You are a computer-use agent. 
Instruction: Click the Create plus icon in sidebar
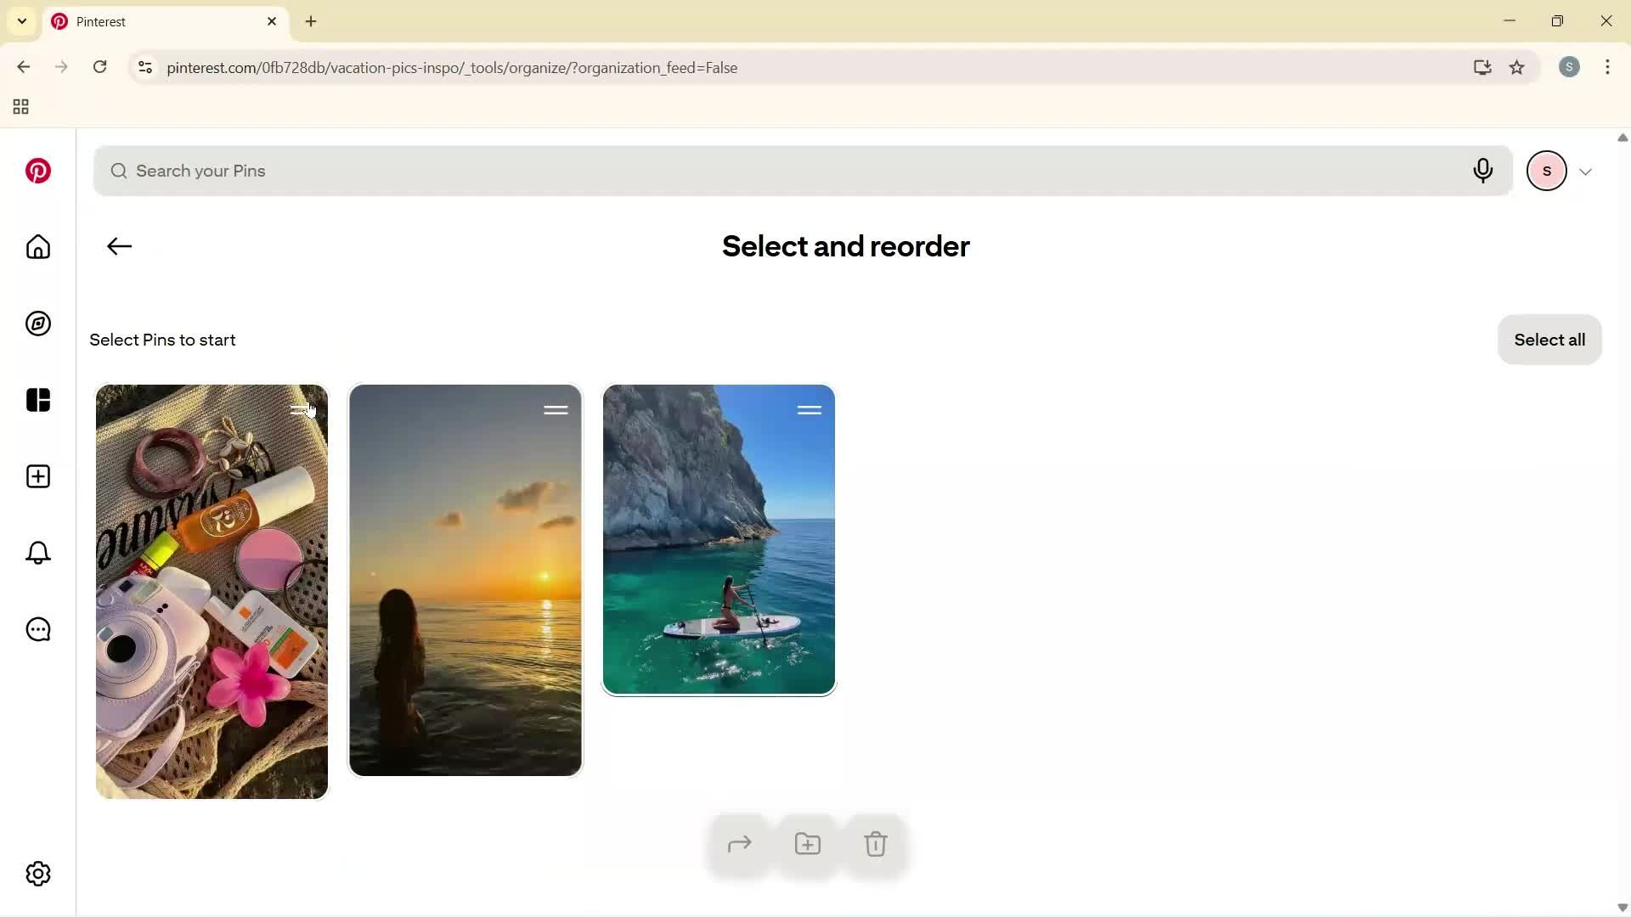(x=37, y=476)
